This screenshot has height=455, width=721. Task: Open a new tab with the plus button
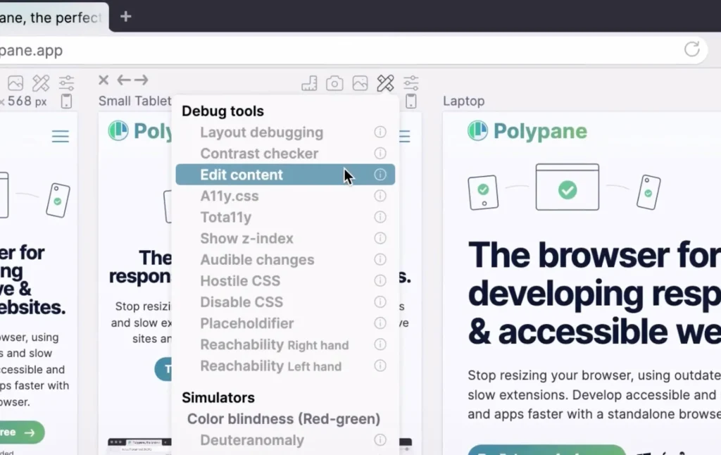coord(125,16)
